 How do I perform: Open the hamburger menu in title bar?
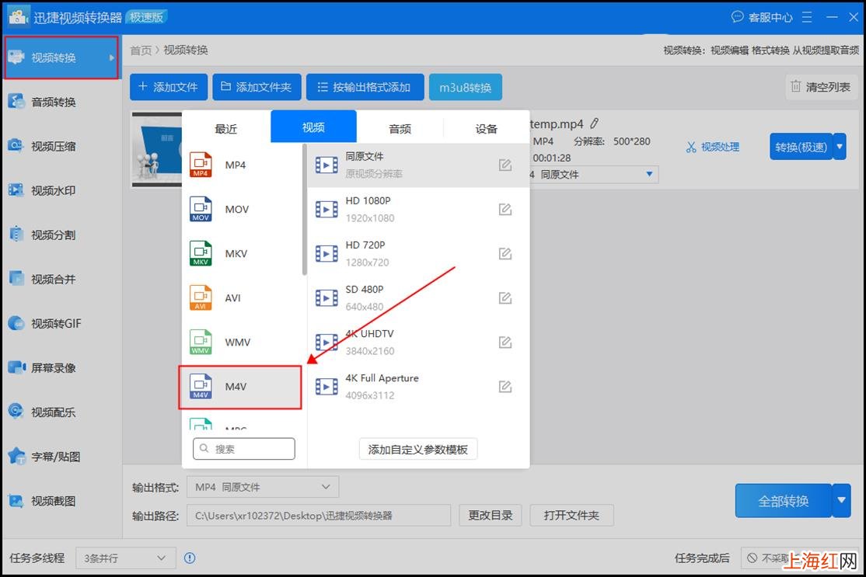(x=807, y=18)
